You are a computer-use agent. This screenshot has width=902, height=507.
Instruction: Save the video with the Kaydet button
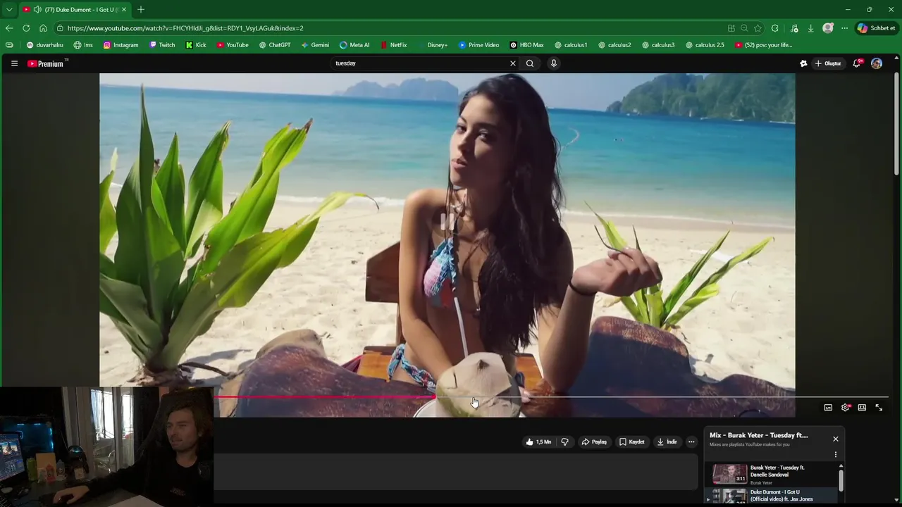tap(632, 442)
